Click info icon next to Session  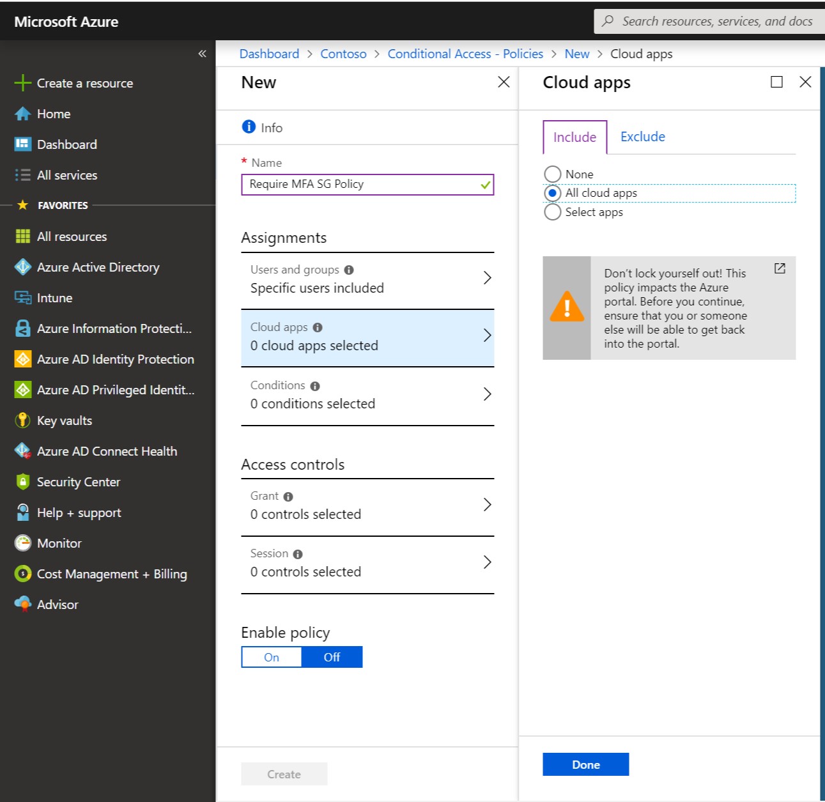pos(298,554)
